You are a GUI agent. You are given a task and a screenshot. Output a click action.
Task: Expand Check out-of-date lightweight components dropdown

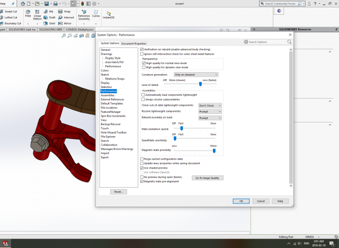tap(210, 105)
